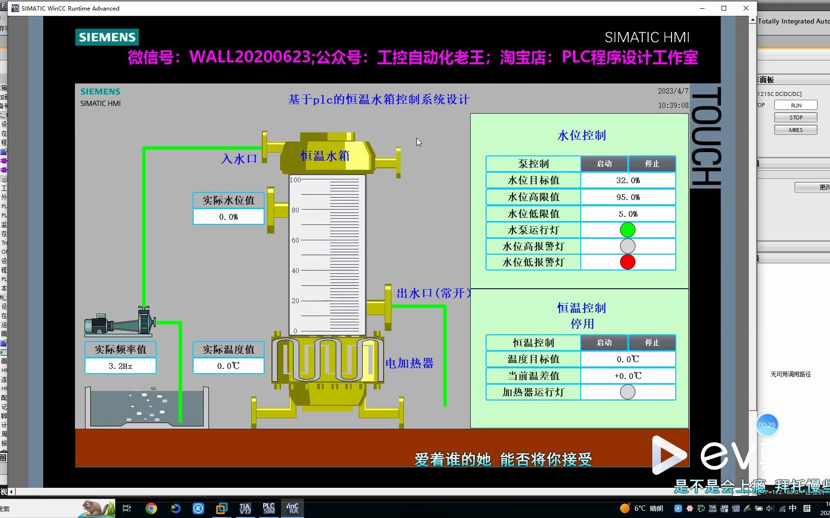The width and height of the screenshot is (830, 518).
Task: Click the 电加热器 heater coil graphic
Action: point(328,359)
